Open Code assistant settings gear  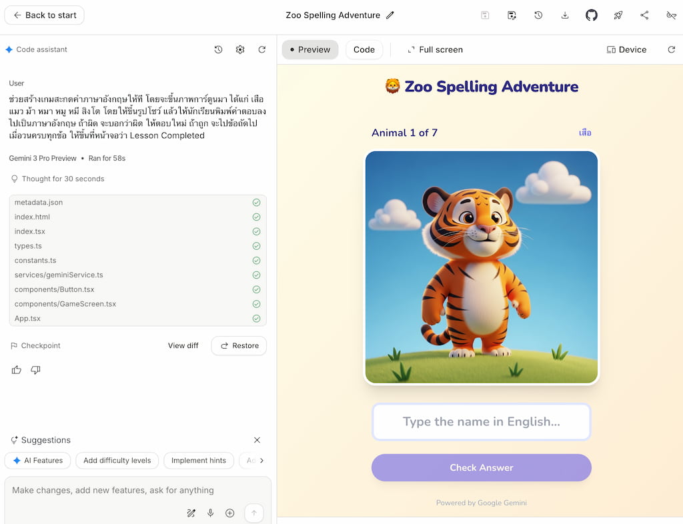coord(240,50)
